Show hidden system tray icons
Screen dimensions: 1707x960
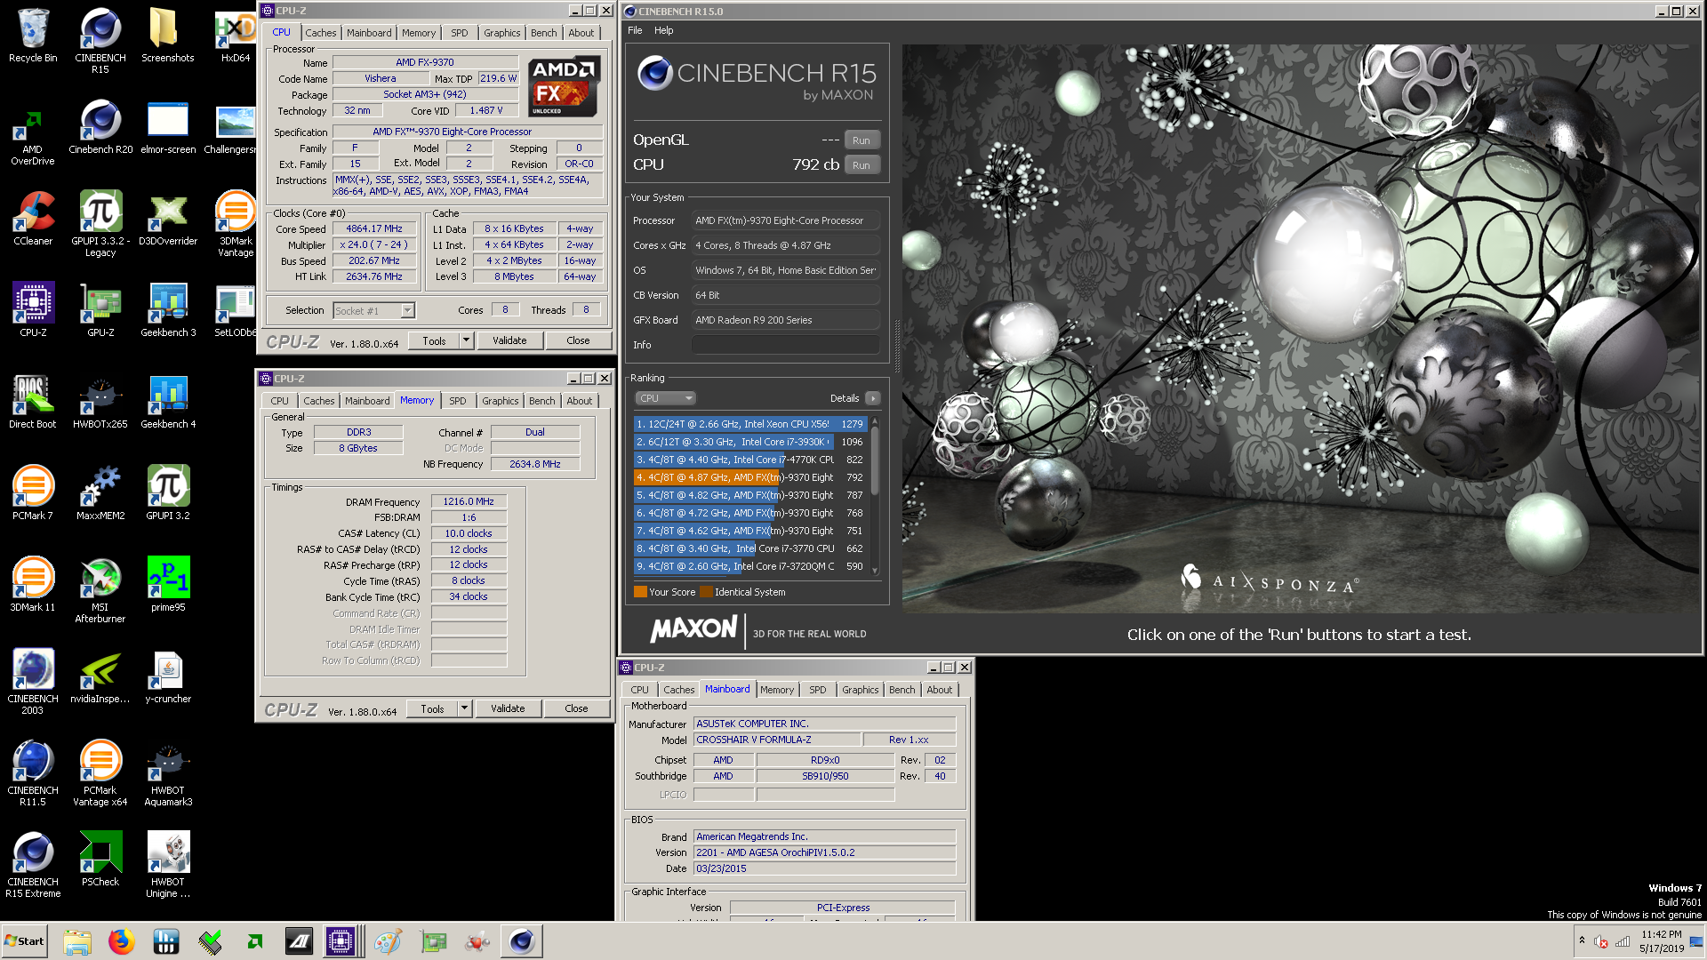1582,940
